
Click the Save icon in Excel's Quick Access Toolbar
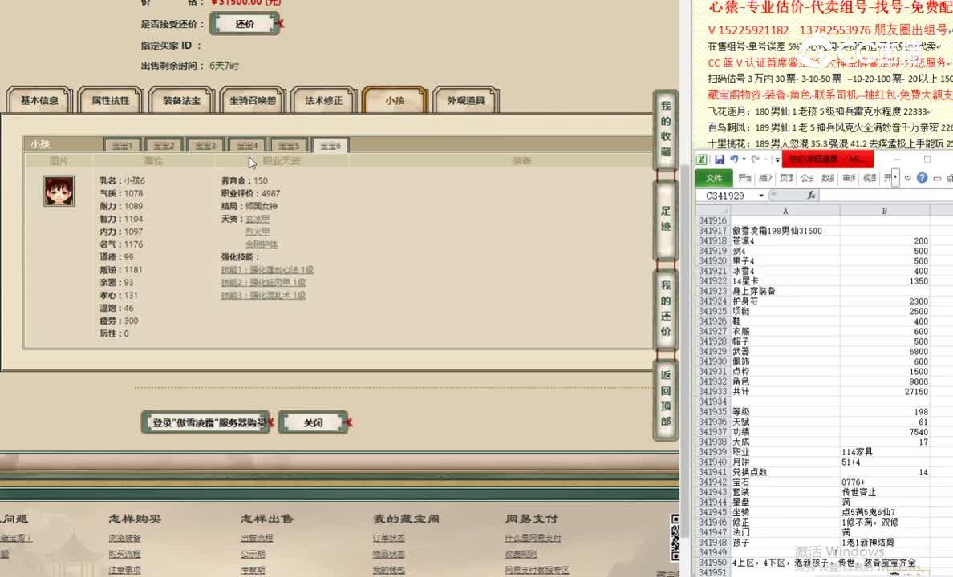tap(721, 160)
